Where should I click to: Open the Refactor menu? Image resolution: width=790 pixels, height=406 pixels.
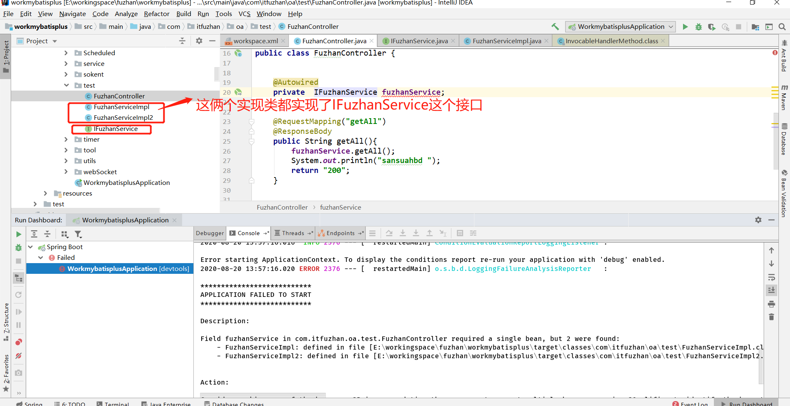pyautogui.click(x=156, y=14)
